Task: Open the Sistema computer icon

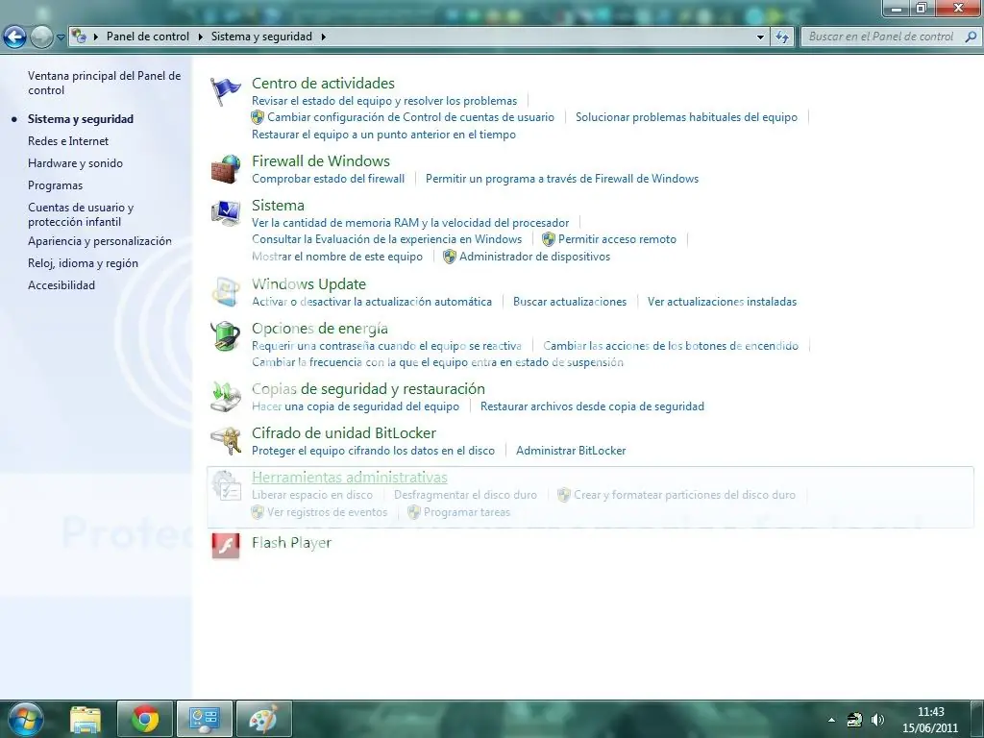Action: (x=226, y=213)
